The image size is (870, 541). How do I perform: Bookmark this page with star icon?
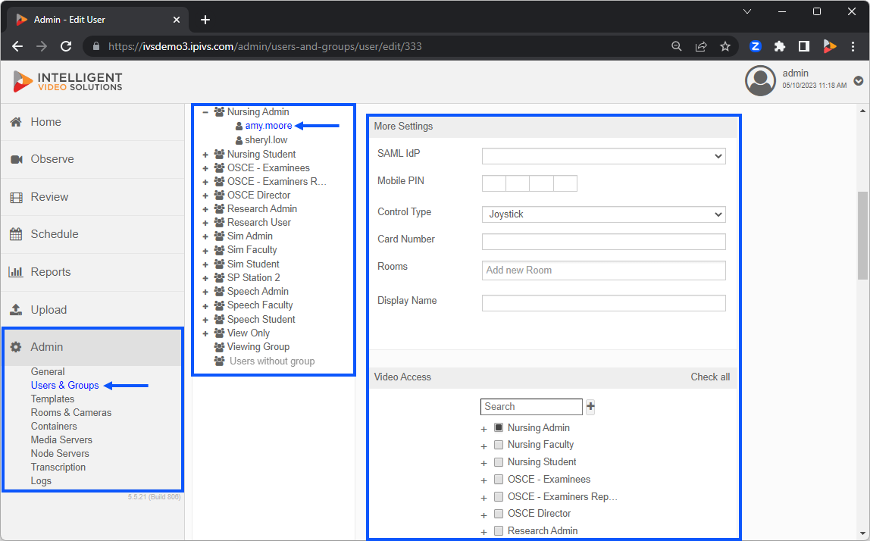(x=725, y=47)
